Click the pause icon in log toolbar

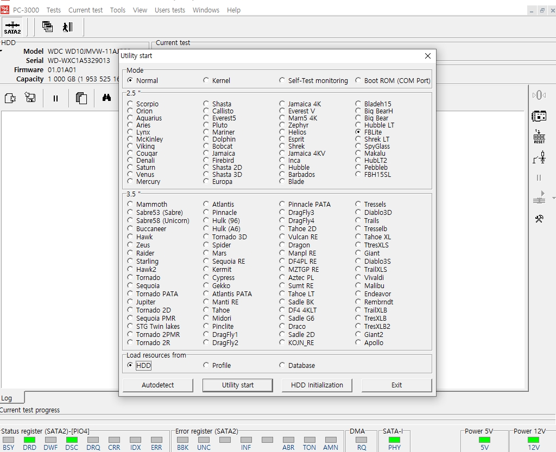(55, 98)
